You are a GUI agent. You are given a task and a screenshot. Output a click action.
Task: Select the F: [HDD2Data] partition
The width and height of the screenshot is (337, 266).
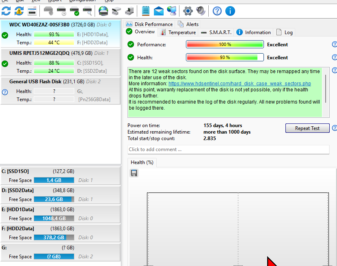(x=60, y=233)
